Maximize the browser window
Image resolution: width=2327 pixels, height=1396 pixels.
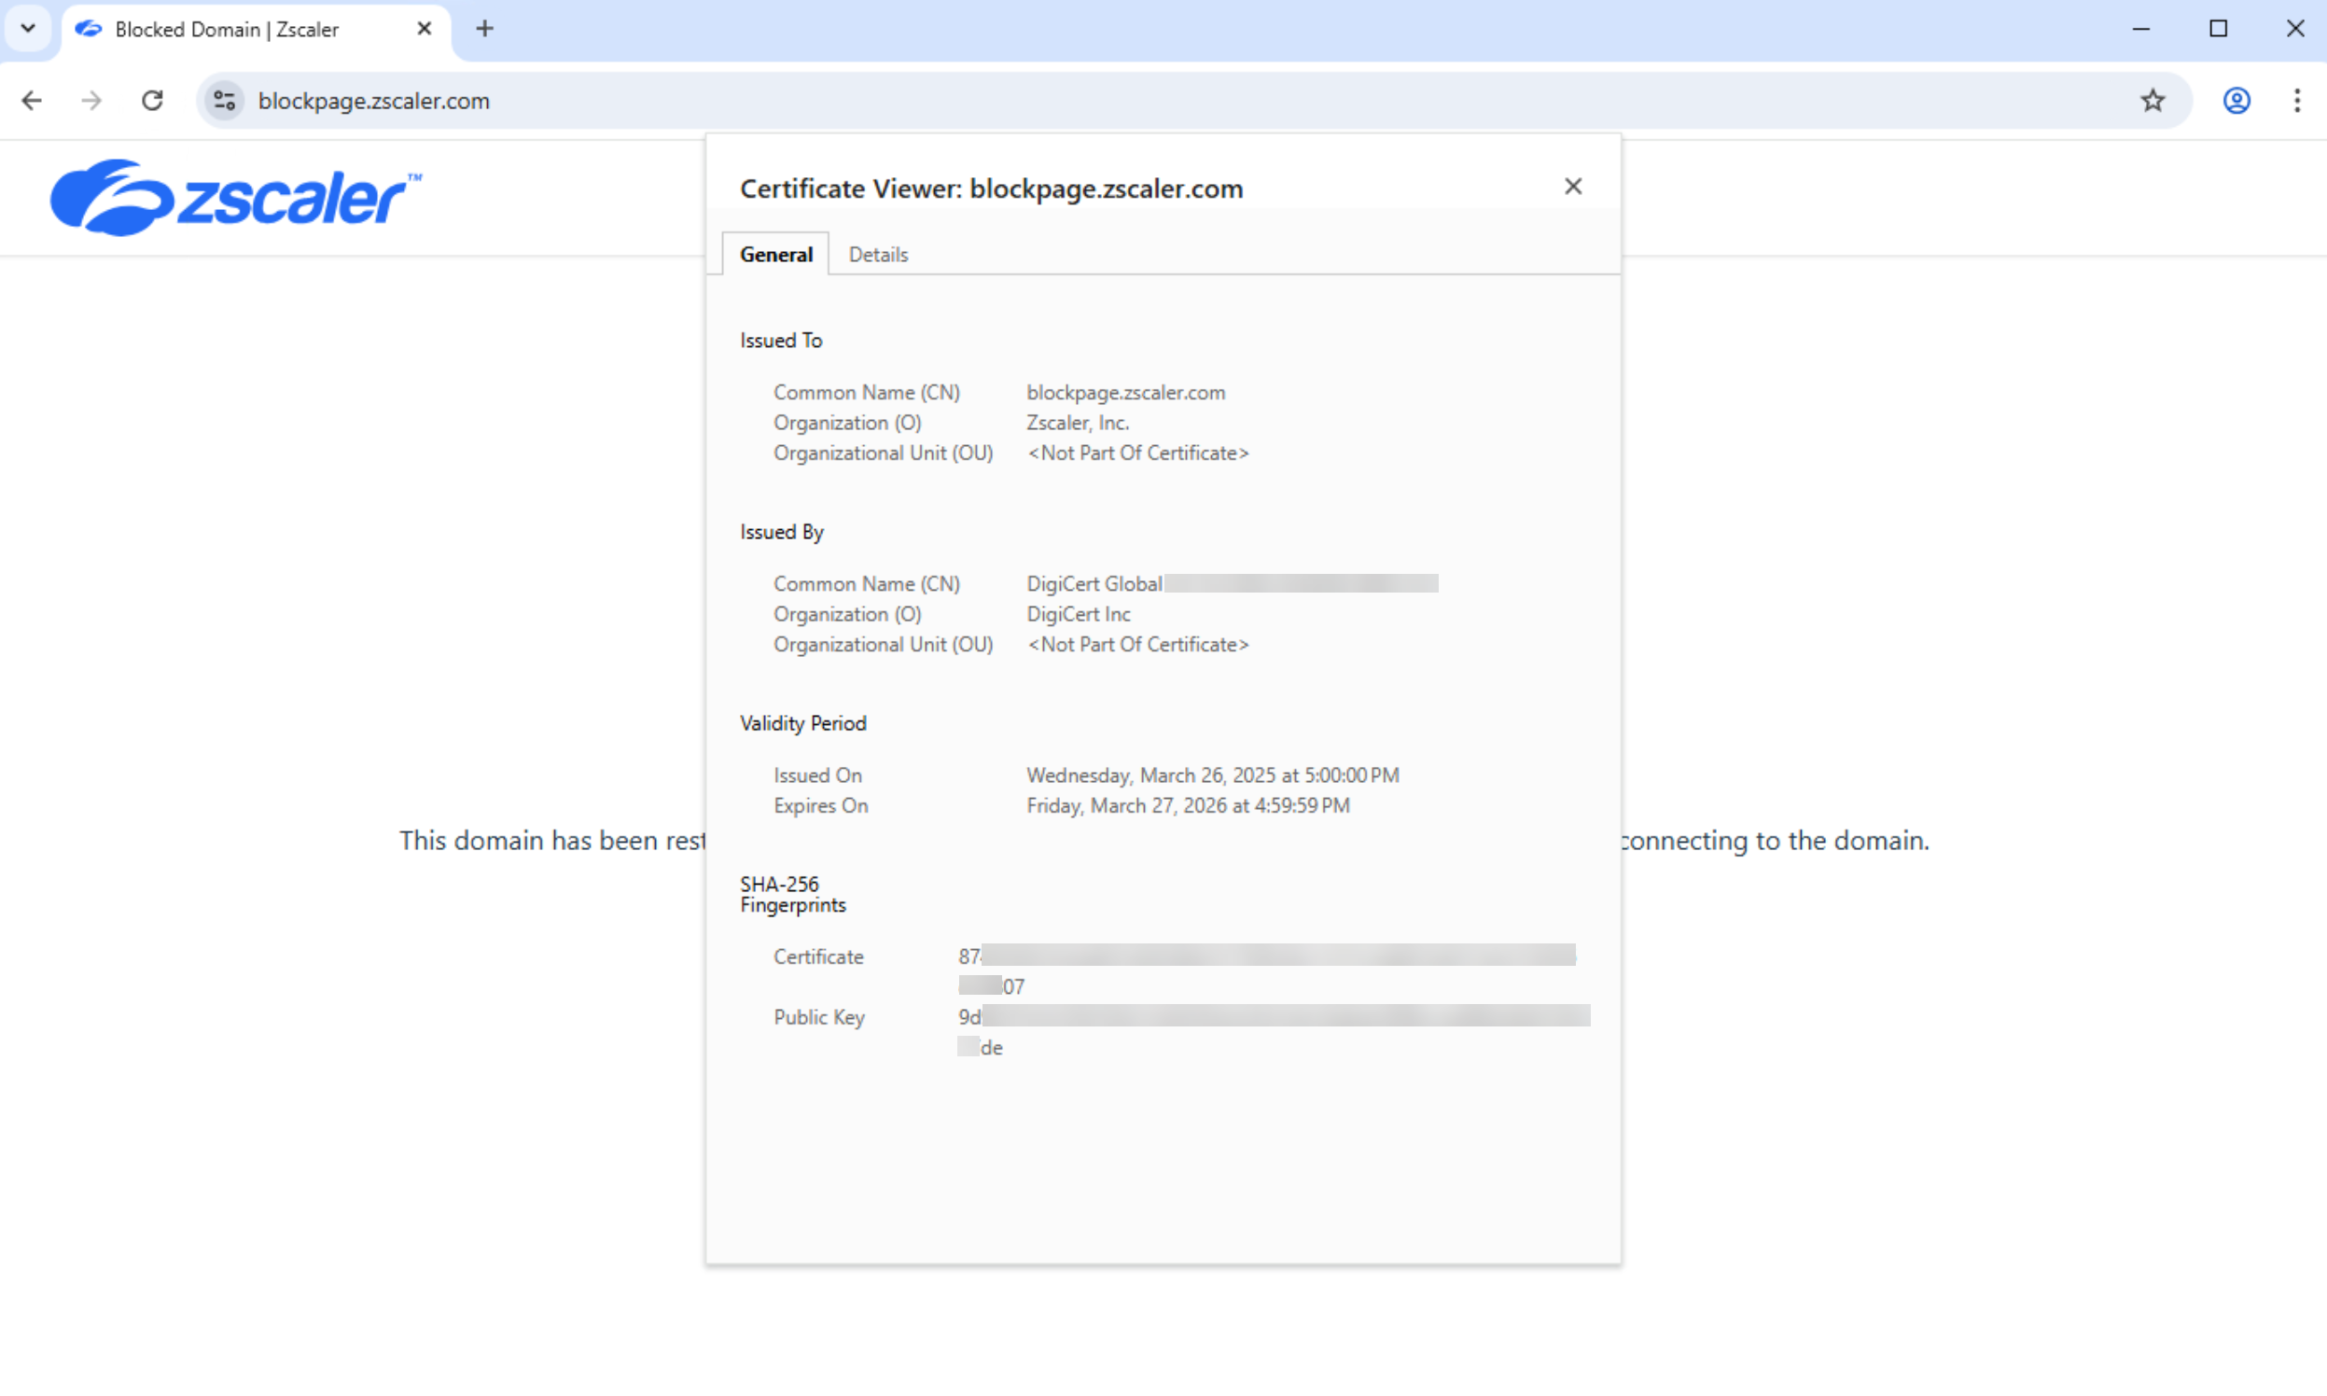2218,29
